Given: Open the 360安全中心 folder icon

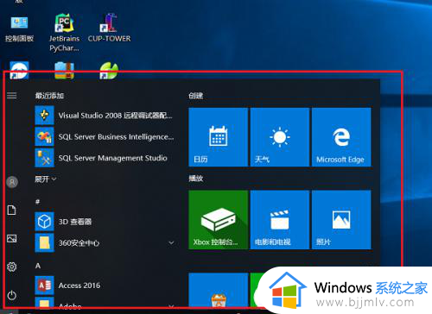Looking at the screenshot, I should [44, 243].
